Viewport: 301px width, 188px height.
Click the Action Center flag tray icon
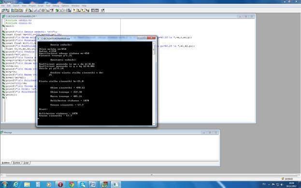point(273,184)
